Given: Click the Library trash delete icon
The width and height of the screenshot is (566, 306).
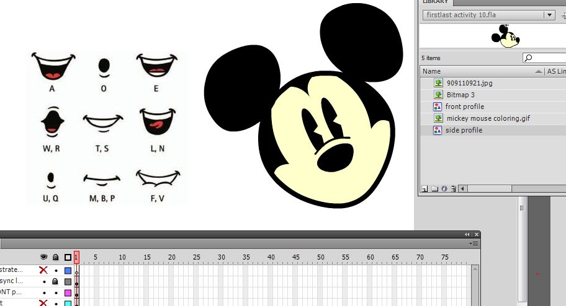Looking at the screenshot, I should tap(454, 188).
